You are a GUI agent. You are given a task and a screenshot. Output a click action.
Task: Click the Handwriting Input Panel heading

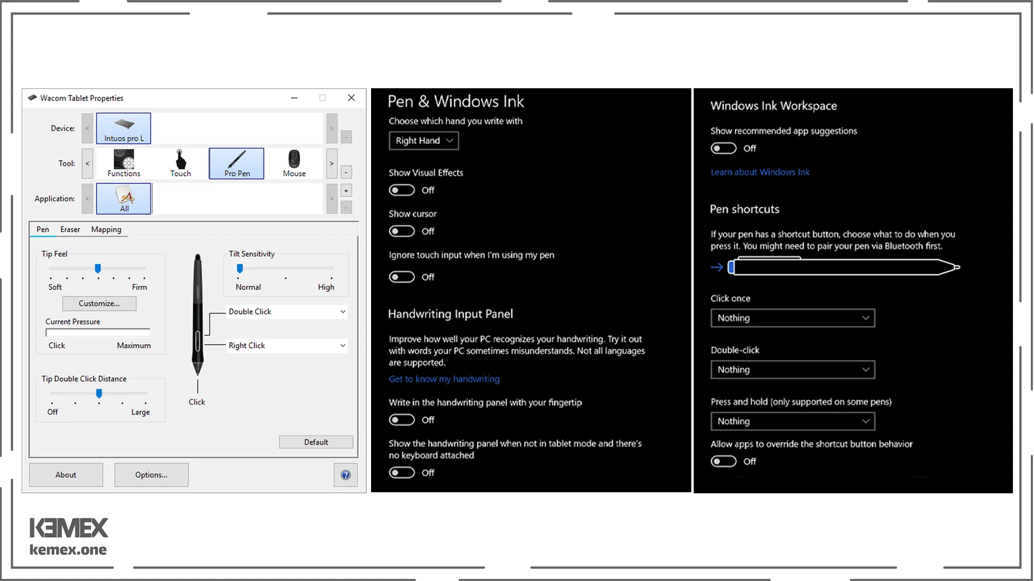pos(450,314)
